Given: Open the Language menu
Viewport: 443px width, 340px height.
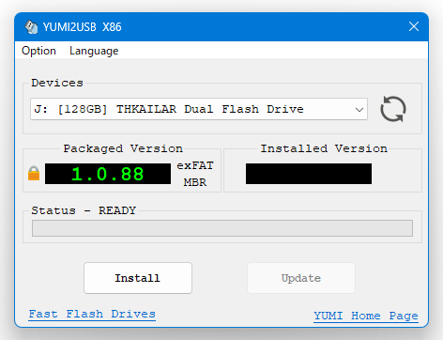Looking at the screenshot, I should click(x=94, y=51).
